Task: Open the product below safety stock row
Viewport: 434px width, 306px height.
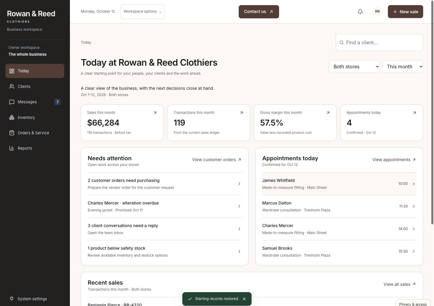Action: pyautogui.click(x=165, y=251)
